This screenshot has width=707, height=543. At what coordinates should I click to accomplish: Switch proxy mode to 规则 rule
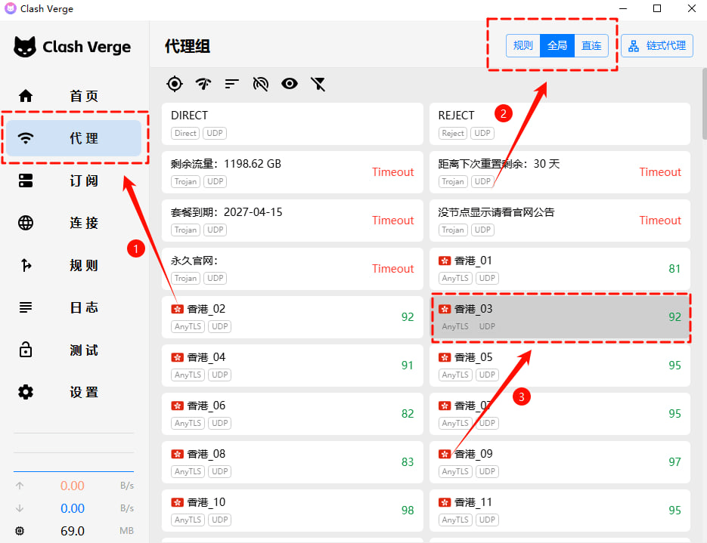point(523,45)
